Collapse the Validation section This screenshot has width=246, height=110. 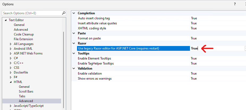(74, 68)
